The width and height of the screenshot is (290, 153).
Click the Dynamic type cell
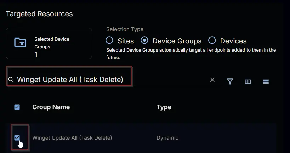167,138
